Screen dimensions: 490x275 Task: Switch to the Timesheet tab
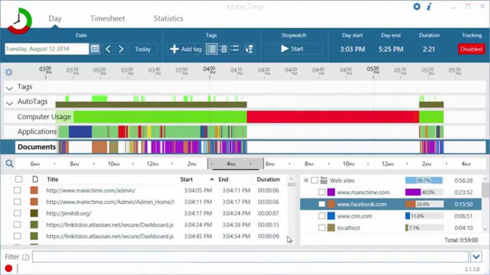(x=108, y=18)
